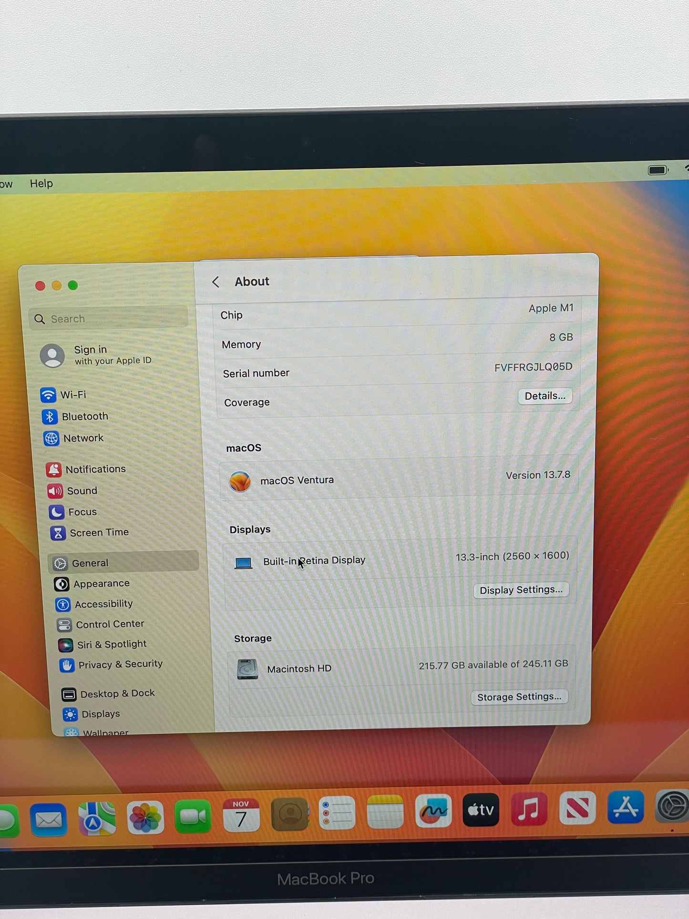The image size is (689, 919).
Task: Open Wi-Fi settings in sidebar
Action: [63, 395]
